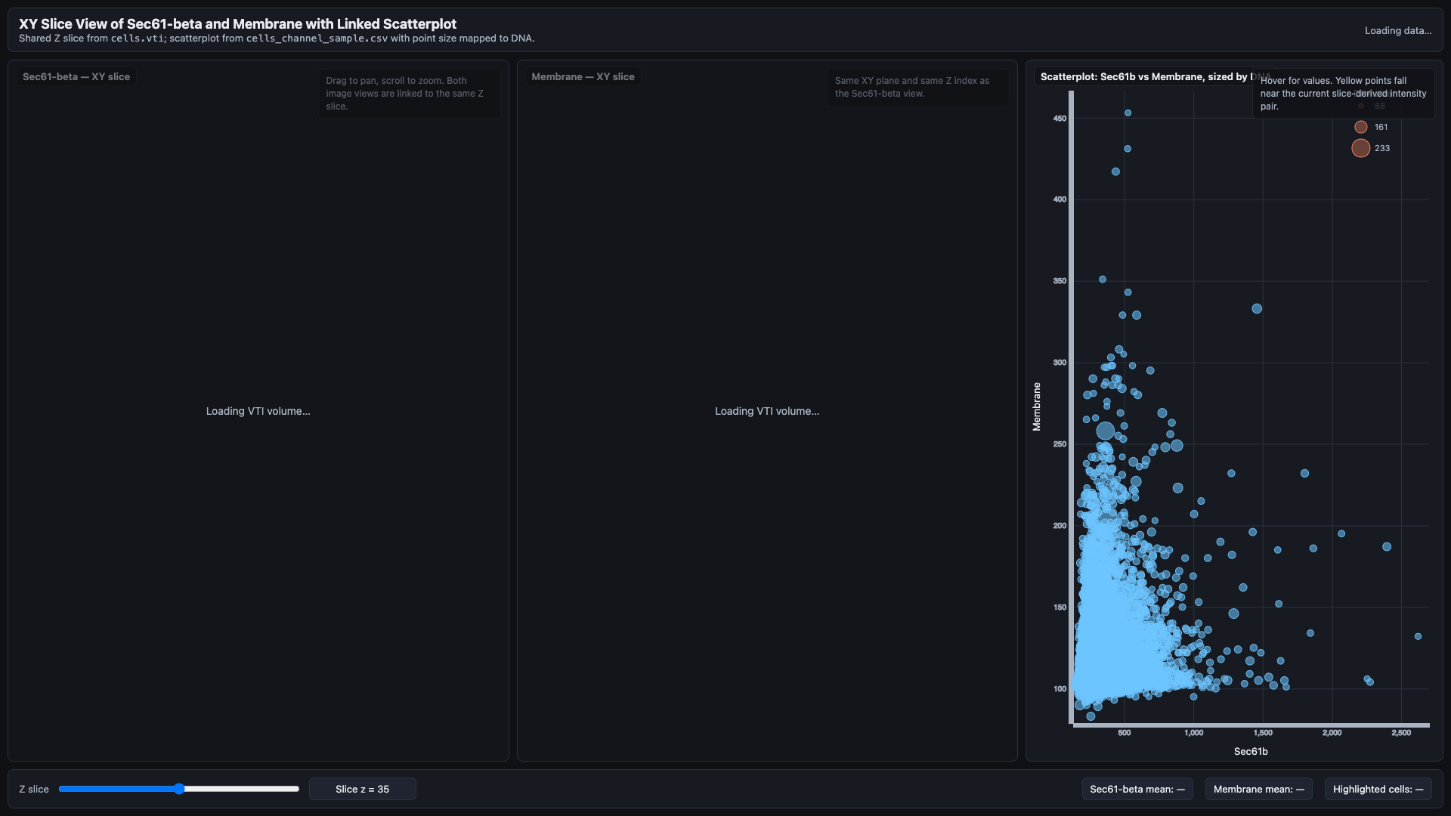Click the Drag to pan hint box
This screenshot has width=1451, height=816.
tap(409, 93)
